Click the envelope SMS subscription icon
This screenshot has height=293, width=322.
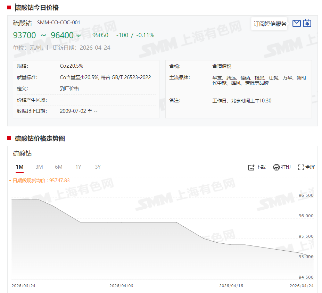coord(296,23)
